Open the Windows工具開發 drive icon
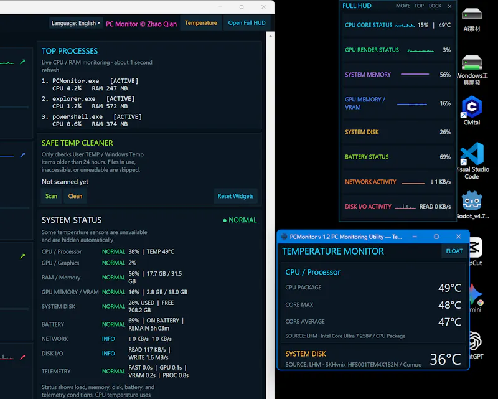This screenshot has height=399, width=498. (x=472, y=70)
